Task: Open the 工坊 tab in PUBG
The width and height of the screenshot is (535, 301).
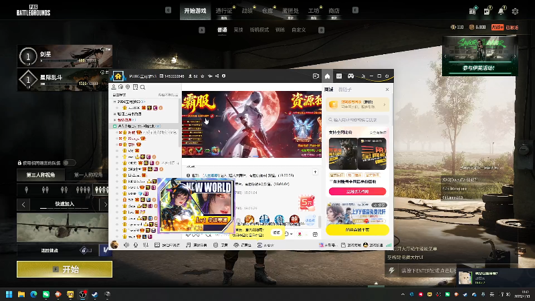Action: tap(314, 11)
